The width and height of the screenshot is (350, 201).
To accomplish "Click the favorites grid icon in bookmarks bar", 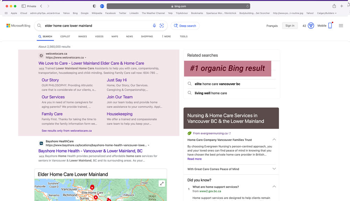I will click(x=6, y=13).
